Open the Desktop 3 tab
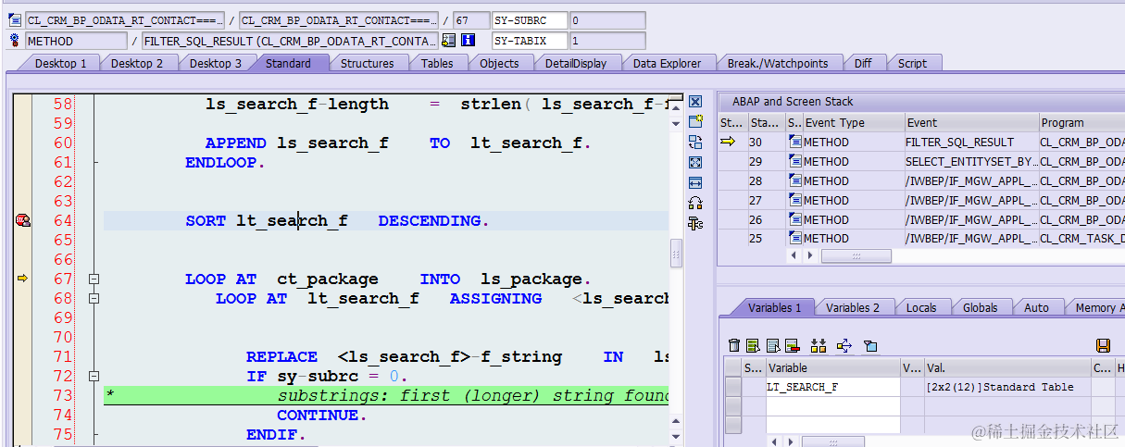This screenshot has height=447, width=1125. click(216, 63)
